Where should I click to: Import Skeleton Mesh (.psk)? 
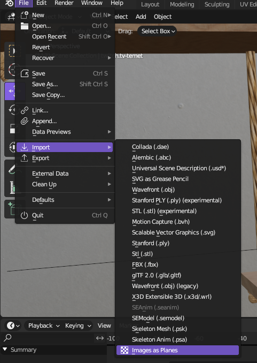pos(178,329)
